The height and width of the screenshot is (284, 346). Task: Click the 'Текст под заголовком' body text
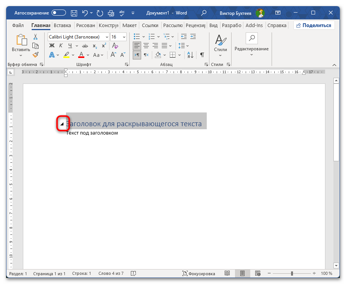(x=92, y=133)
